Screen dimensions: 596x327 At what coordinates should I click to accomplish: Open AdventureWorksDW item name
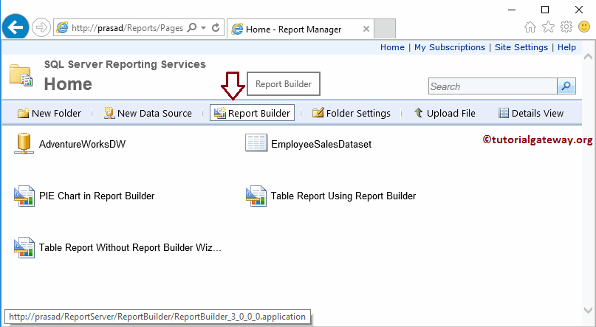[x=82, y=144]
